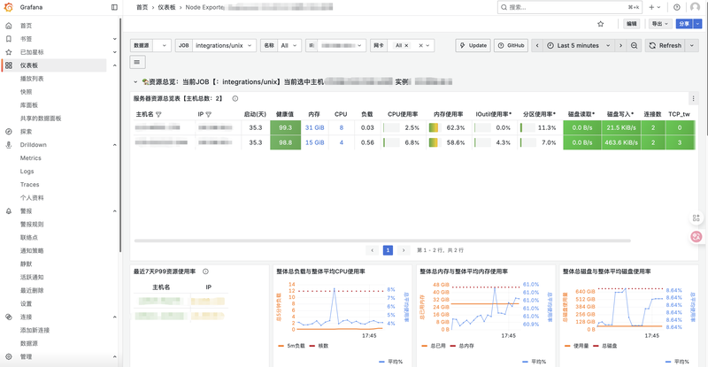Click the user profile avatar

[x=695, y=7]
